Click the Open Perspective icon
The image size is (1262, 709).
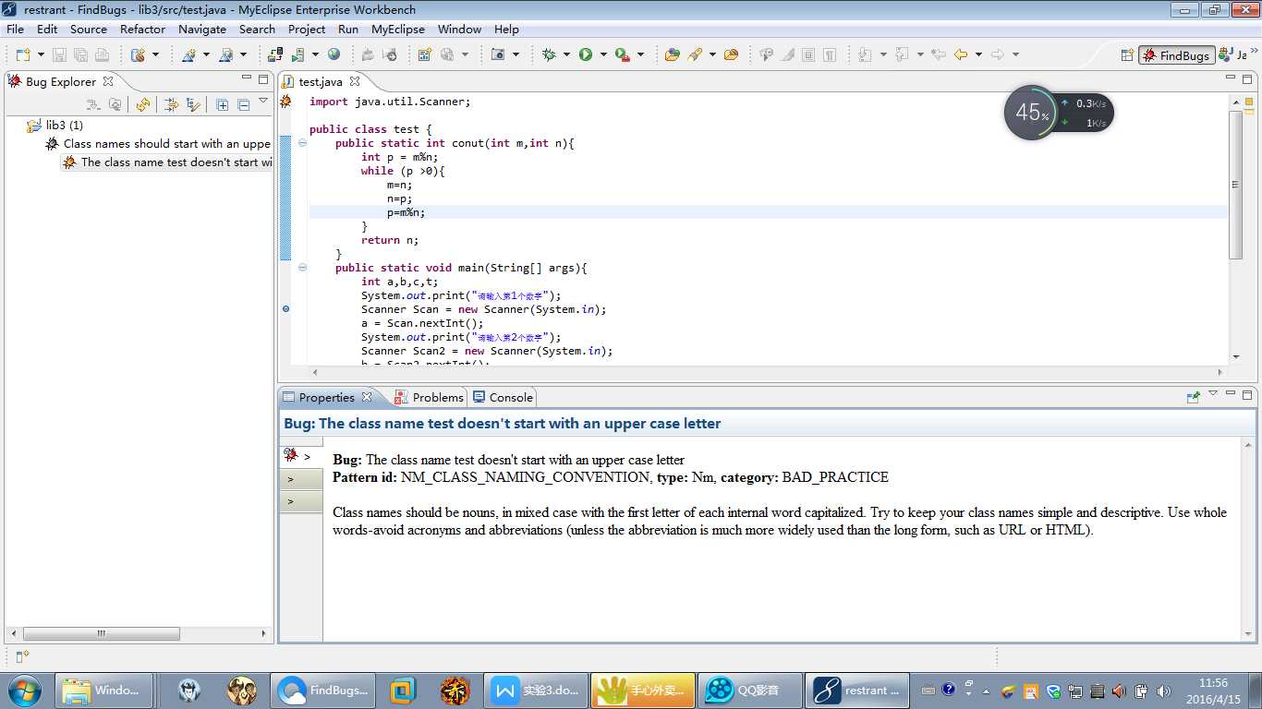[x=1127, y=55]
